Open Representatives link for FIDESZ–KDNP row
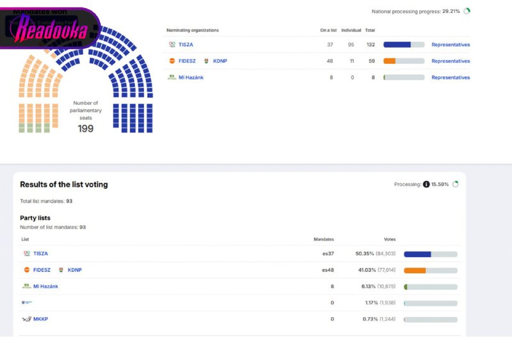The width and height of the screenshot is (512, 346). 451,61
